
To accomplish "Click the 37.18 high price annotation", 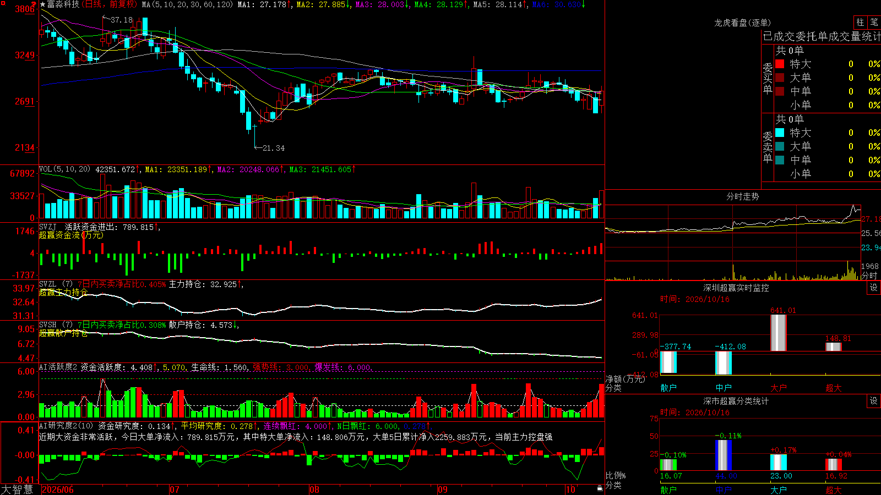I will (122, 20).
